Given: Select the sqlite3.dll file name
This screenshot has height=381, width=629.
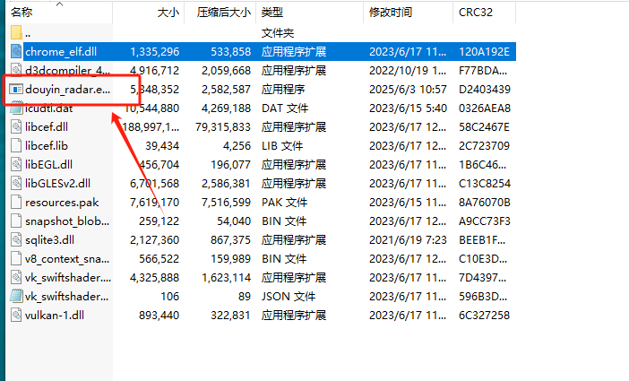Looking at the screenshot, I should click(50, 240).
